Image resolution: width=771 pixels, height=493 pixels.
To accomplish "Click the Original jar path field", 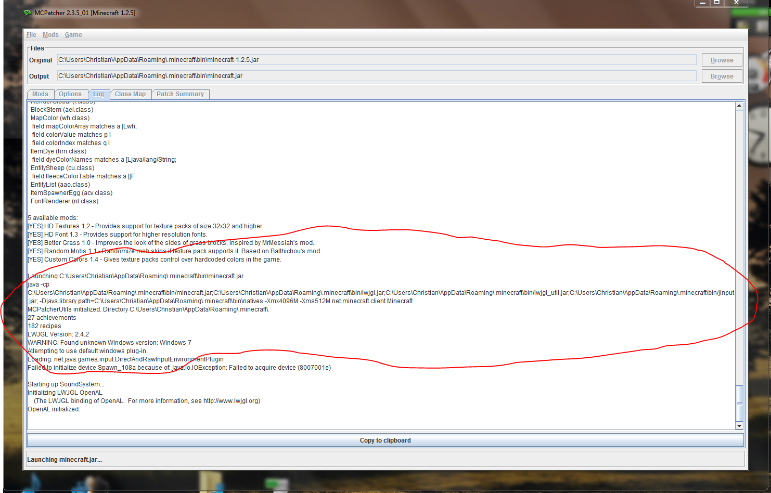I will [377, 60].
